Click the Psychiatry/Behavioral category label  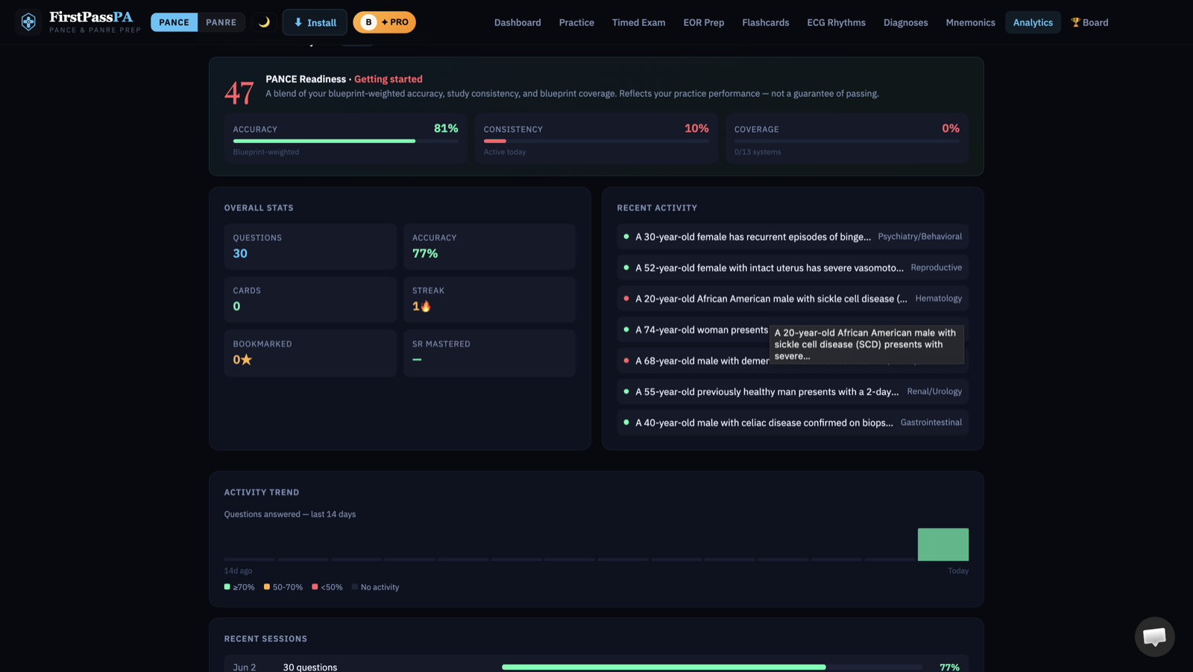(x=920, y=237)
